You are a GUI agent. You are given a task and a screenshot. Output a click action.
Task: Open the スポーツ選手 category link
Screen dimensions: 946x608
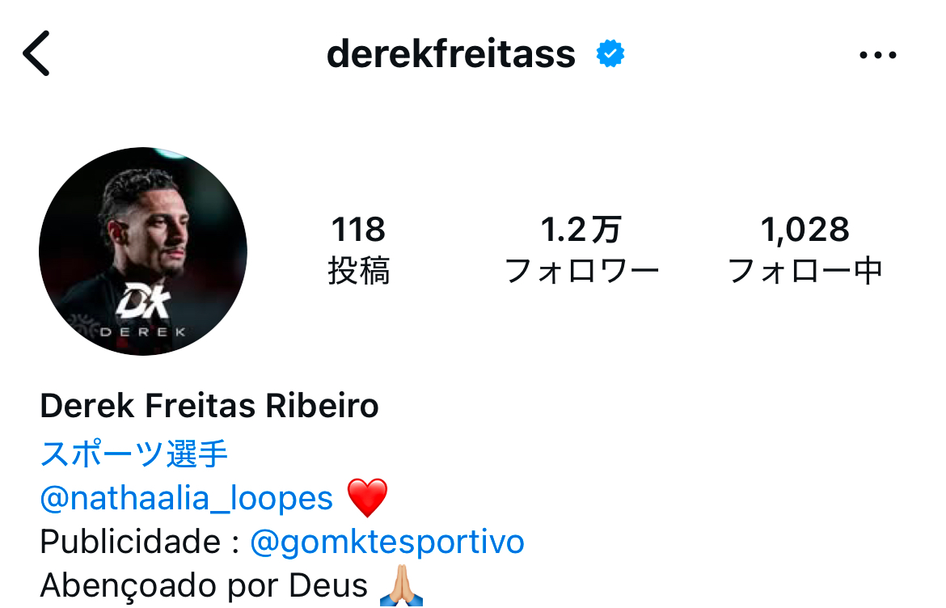click(x=134, y=454)
